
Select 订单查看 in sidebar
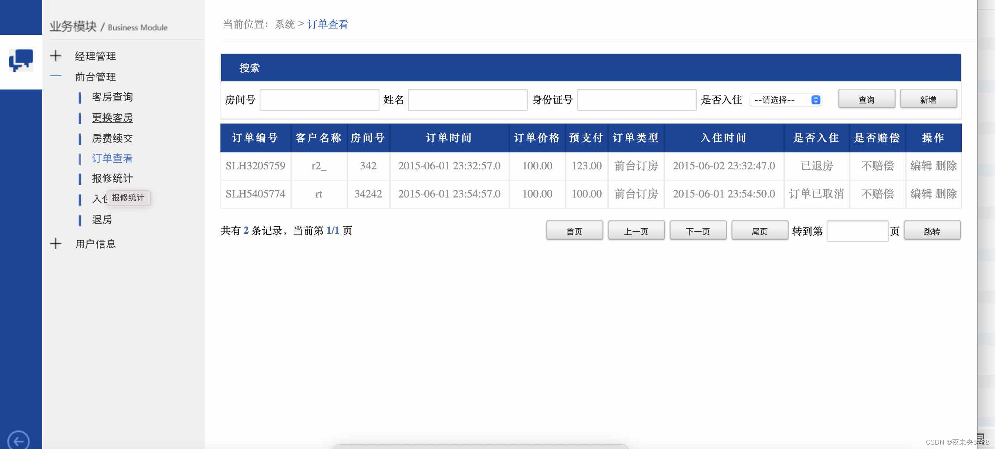pyautogui.click(x=112, y=158)
